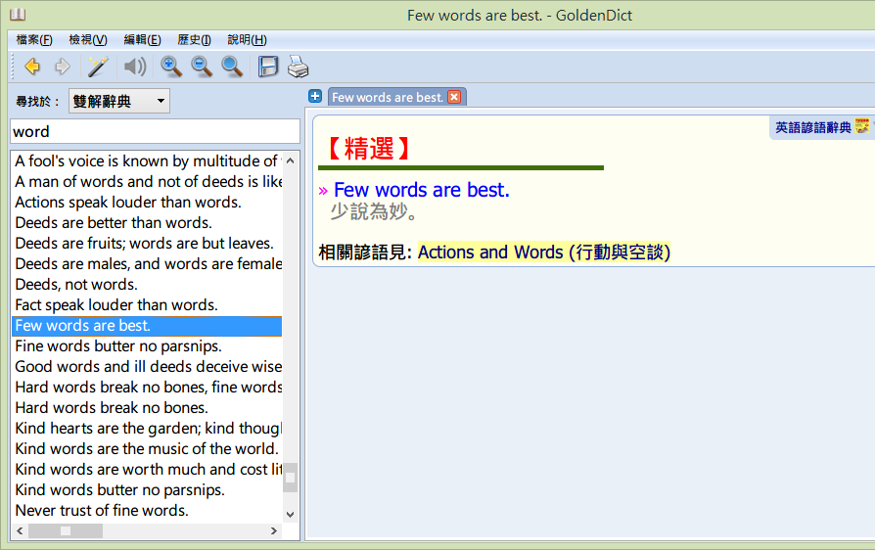Select 'Hard words break no bones, fine words'
The image size is (875, 550).
(x=147, y=388)
